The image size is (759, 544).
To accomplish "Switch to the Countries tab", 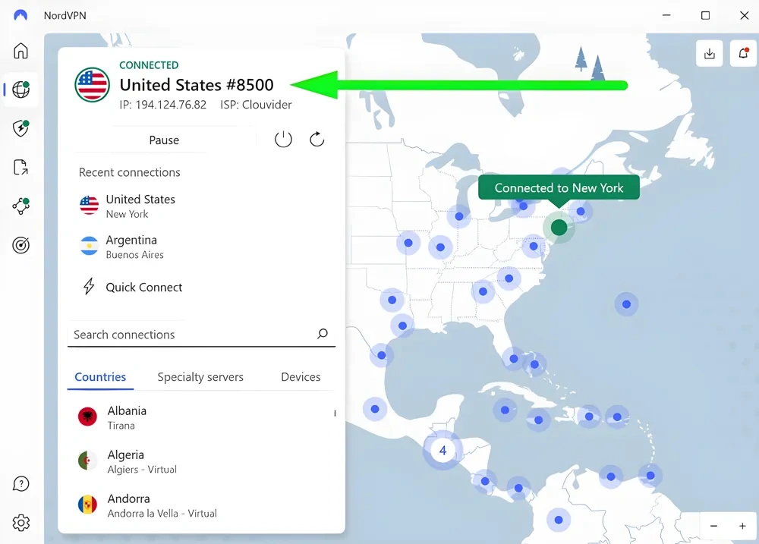I will point(100,377).
